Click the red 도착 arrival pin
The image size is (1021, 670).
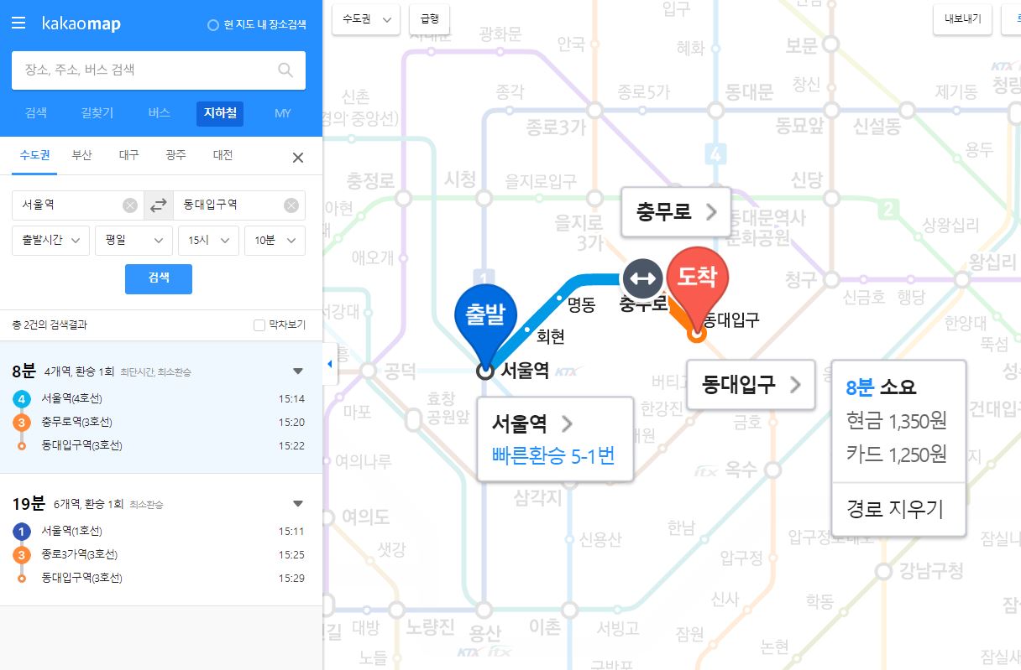tap(697, 281)
